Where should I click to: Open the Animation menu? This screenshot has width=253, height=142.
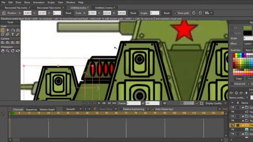click(x=39, y=2)
